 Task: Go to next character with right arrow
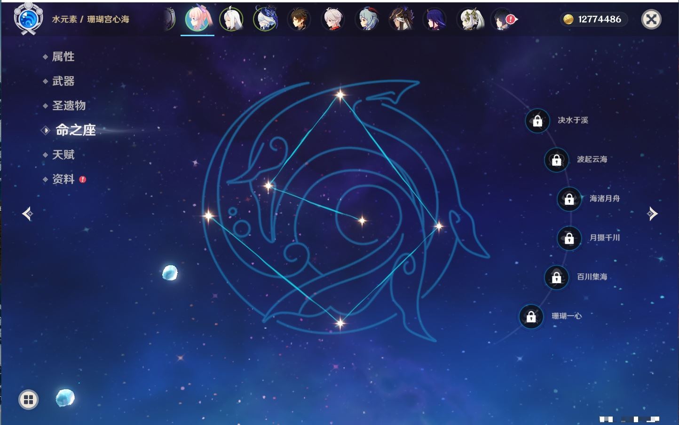click(652, 214)
